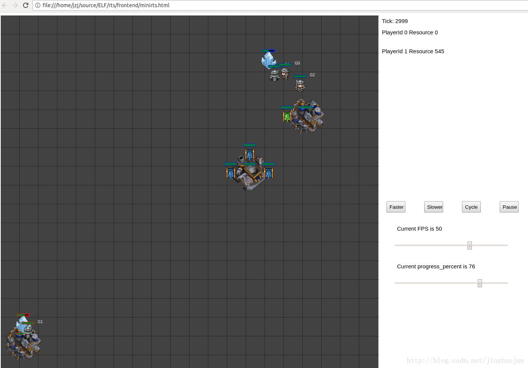Pause the game replay
528x368 pixels.
pos(509,207)
